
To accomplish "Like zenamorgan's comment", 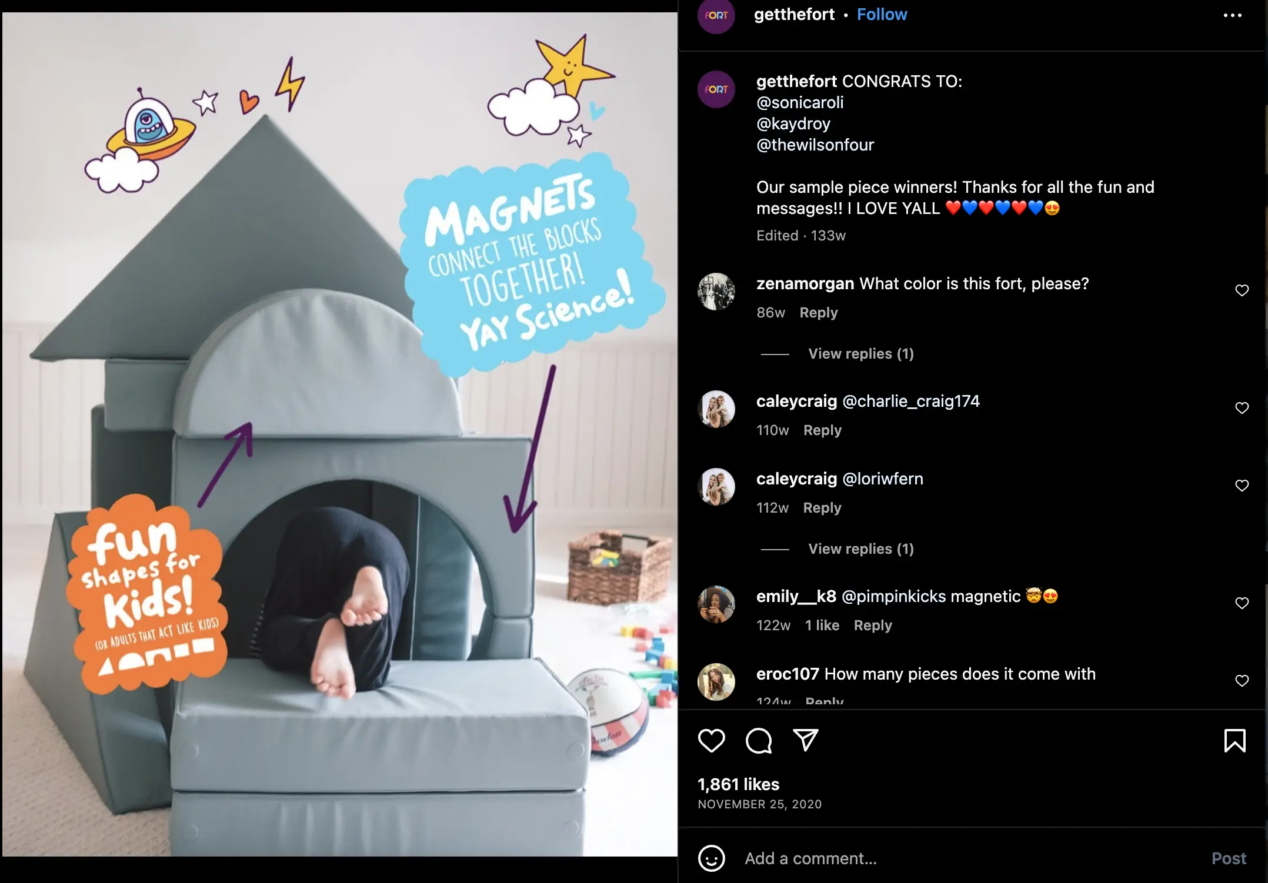I will click(x=1242, y=290).
